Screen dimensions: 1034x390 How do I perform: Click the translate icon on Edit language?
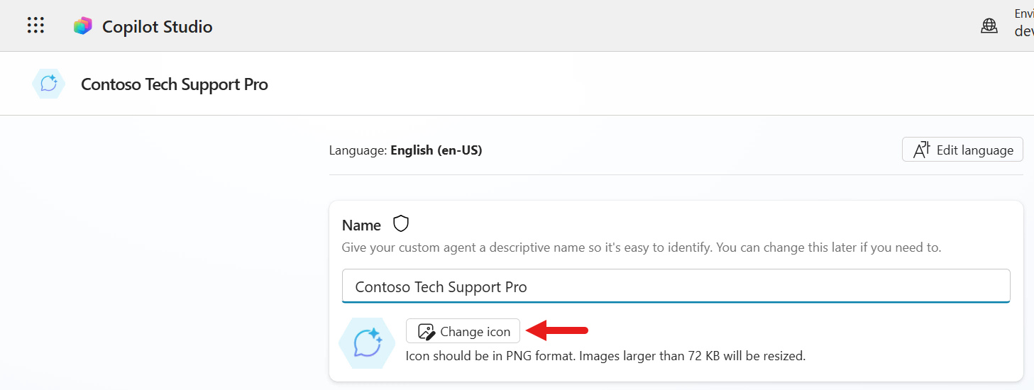point(921,150)
